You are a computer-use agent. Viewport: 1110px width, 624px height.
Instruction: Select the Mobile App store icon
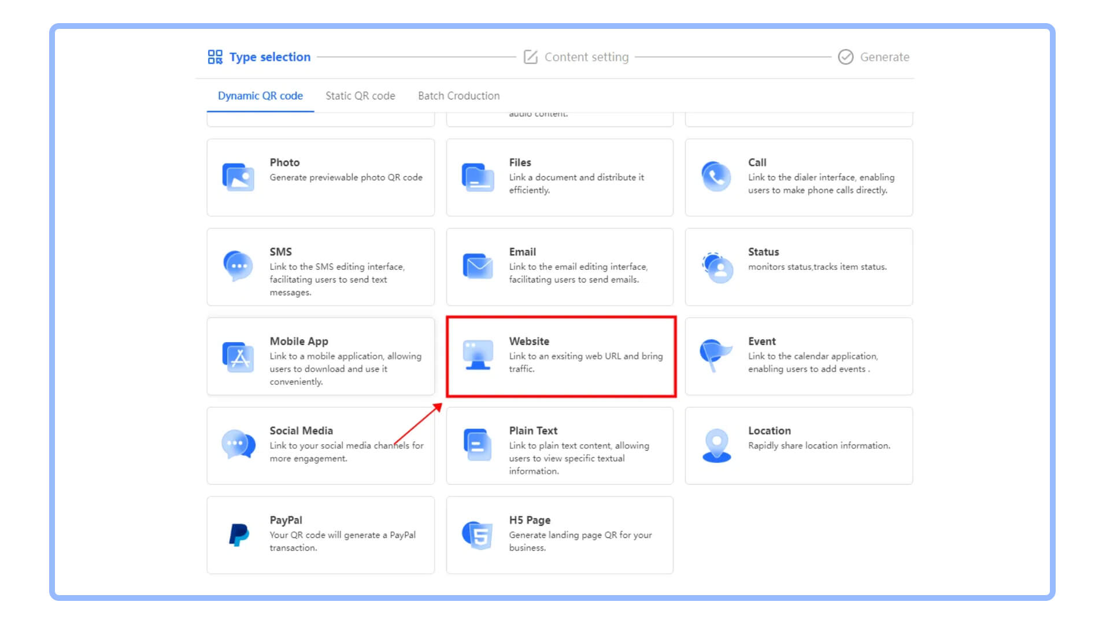[x=238, y=356]
